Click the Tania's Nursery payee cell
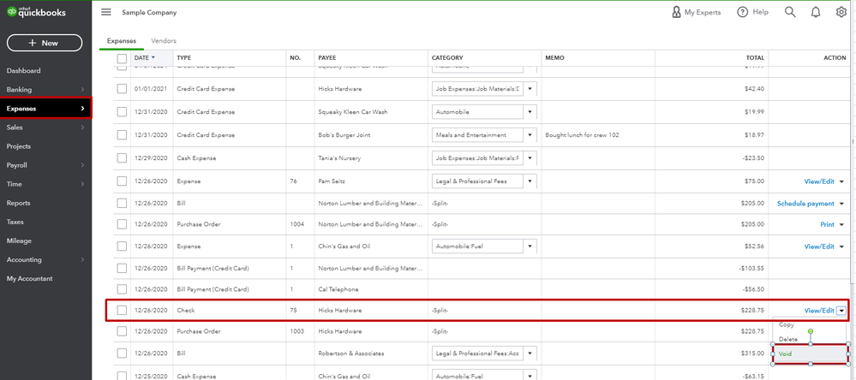Screen dimensions: 856x380 click(x=339, y=158)
